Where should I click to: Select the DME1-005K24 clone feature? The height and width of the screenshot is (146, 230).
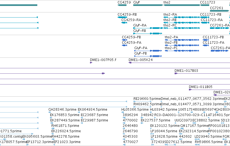click(x=179, y=63)
